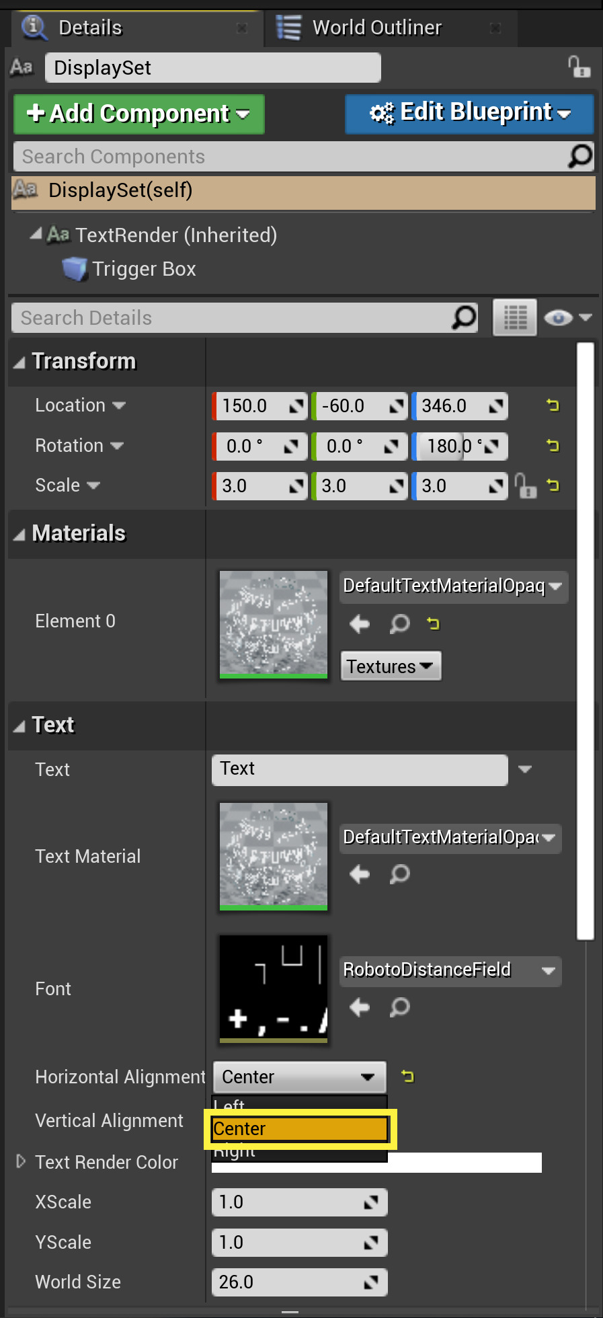This screenshot has width=603, height=1318.
Task: Open Text Material asset dropdown
Action: tap(450, 838)
